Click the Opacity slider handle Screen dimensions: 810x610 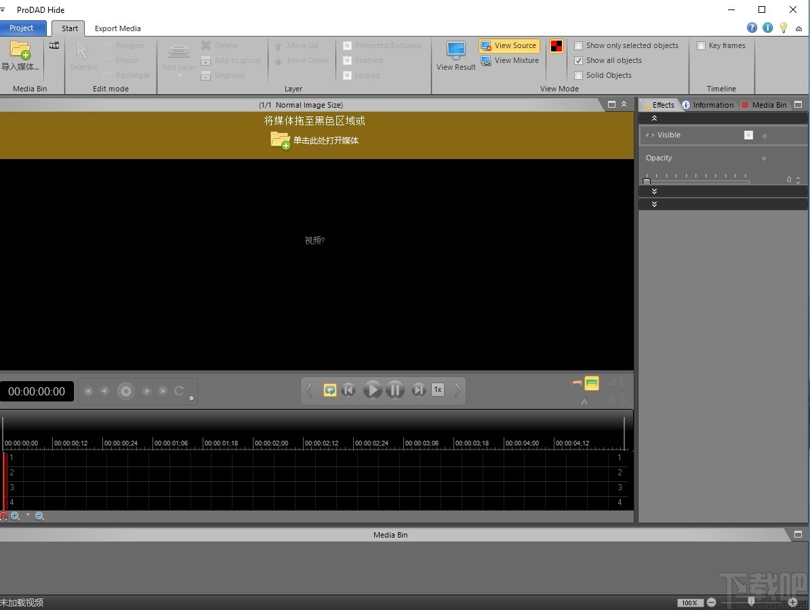tap(646, 181)
